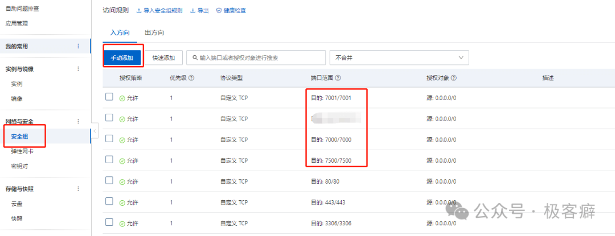Click the 导出 export icon
The image size is (615, 236).
[x=192, y=11]
